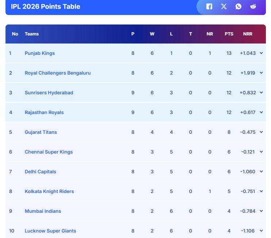This screenshot has height=238, width=271.
Task: Expand Royal Challengers Bengaluru row chevron
Action: click(x=261, y=73)
